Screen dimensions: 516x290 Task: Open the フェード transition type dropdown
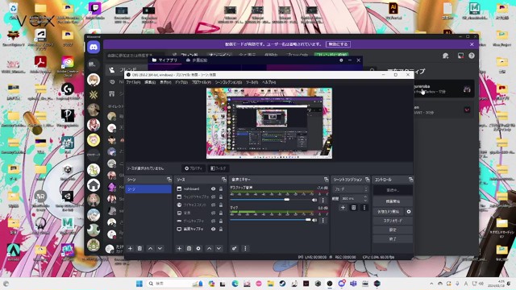pyautogui.click(x=350, y=189)
